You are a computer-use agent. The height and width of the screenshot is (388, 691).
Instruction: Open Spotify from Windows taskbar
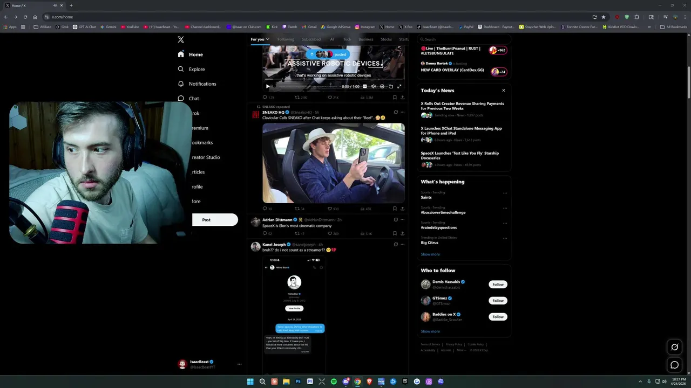coord(334,382)
